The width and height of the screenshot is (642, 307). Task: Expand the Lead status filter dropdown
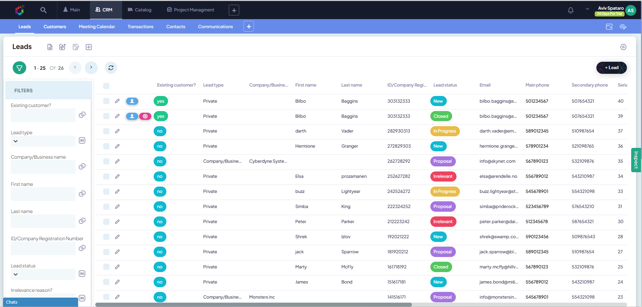(x=16, y=274)
